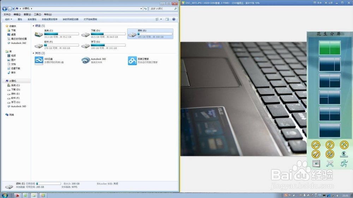Toggle the preview pane button
353x198 pixels.
tap(167, 19)
